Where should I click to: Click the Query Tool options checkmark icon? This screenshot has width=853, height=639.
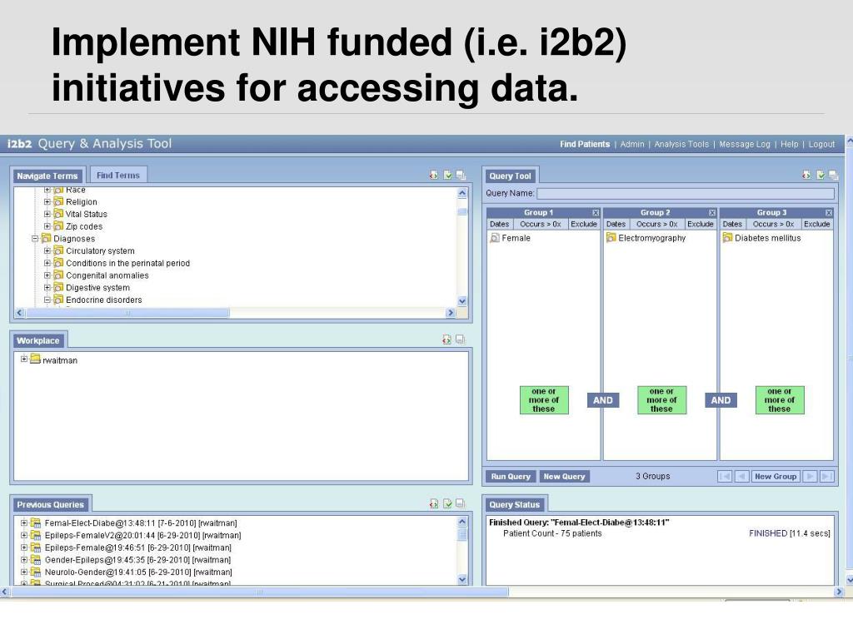click(821, 175)
